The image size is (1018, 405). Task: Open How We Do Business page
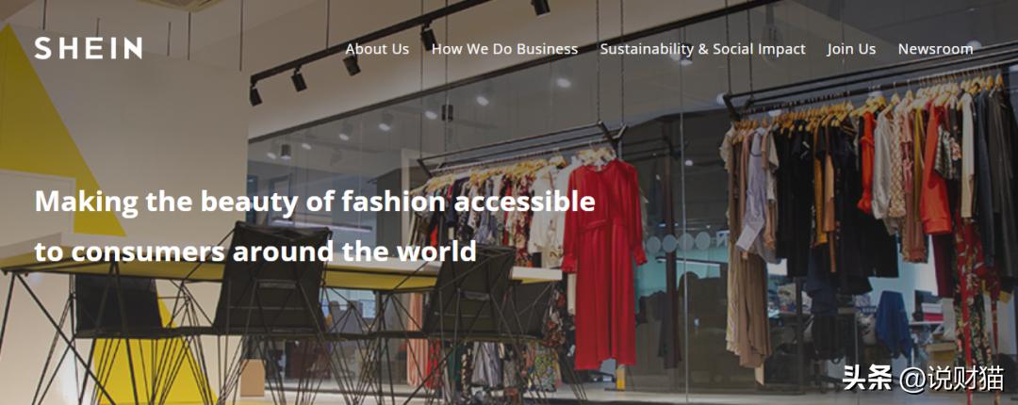pyautogui.click(x=504, y=49)
